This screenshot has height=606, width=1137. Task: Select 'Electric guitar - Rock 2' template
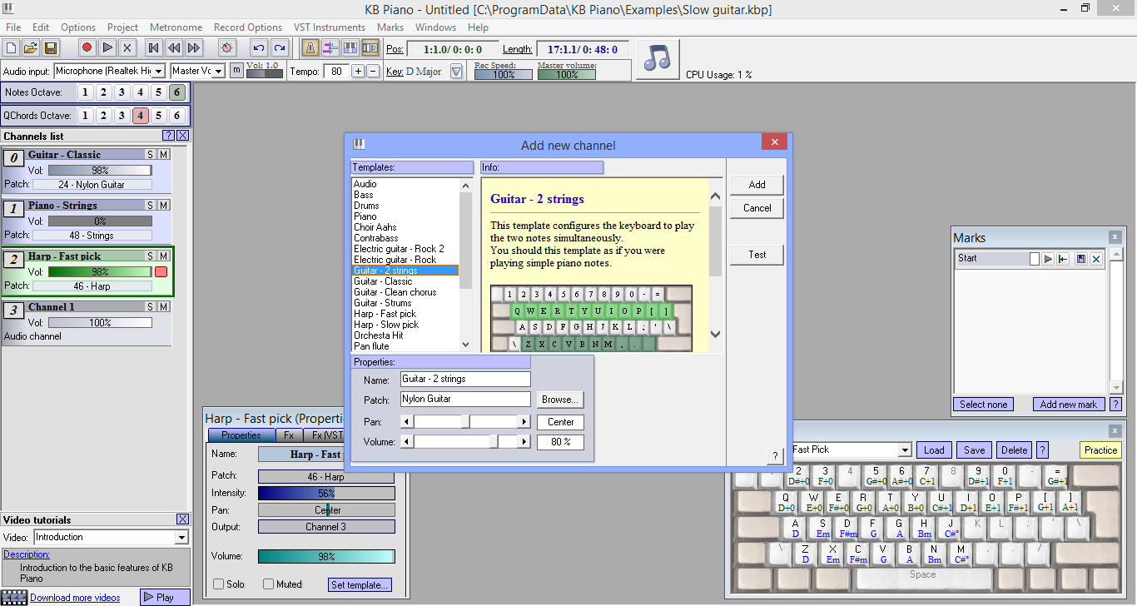[x=399, y=249]
